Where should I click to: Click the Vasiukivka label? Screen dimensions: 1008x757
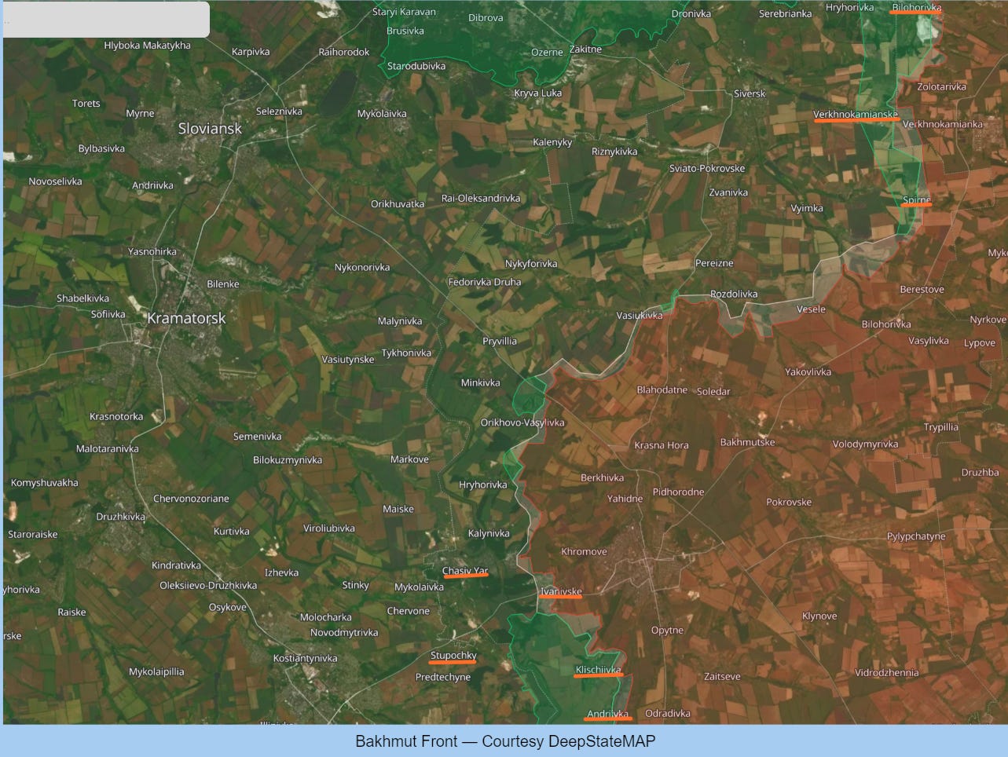[640, 315]
